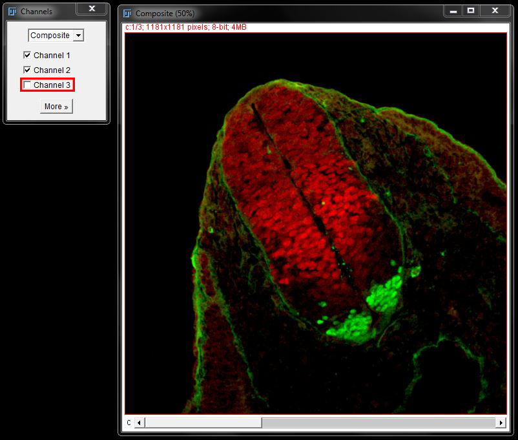Uncheck the Channel 1 checkbox
Viewport: 518px width, 440px height.
[x=27, y=56]
